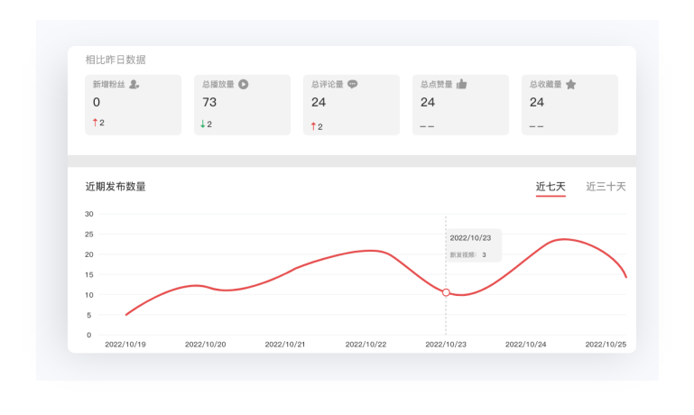Click the thumbs-up icon beside 总点赞量
This screenshot has width=694, height=415.
461,84
